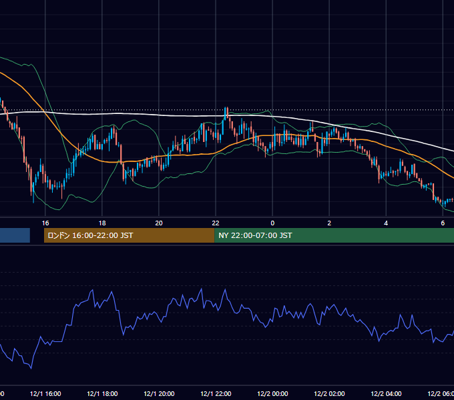Image resolution: width=454 pixels, height=400 pixels.
Task: Click the '18' hour label on the price chart axis
Action: pyautogui.click(x=102, y=223)
